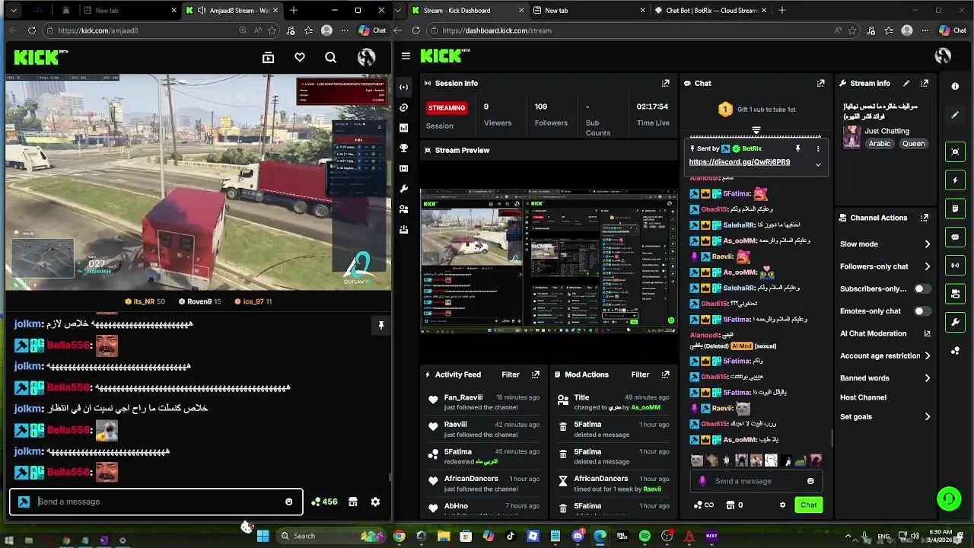Open the discord.gg invite link in pinned message

(740, 162)
